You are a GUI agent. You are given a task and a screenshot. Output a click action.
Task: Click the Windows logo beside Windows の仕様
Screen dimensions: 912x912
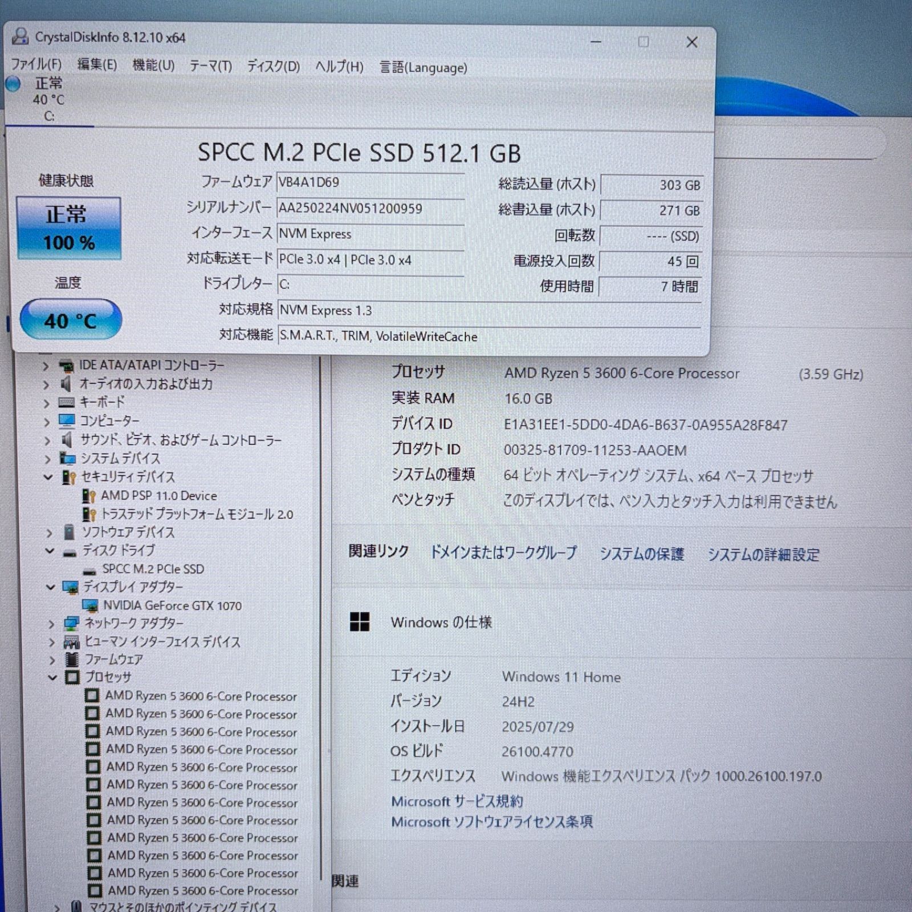tap(360, 622)
